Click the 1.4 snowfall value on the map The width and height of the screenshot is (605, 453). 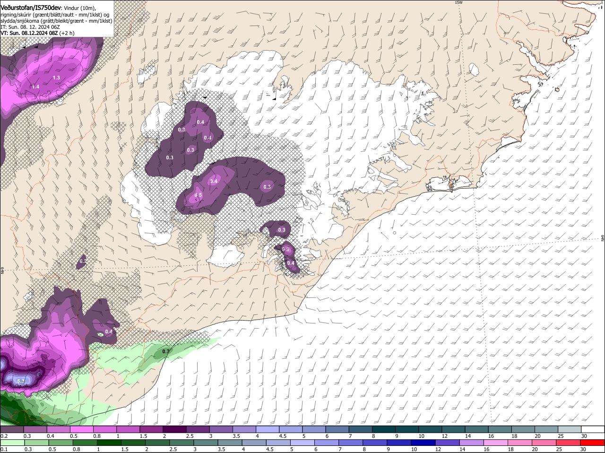coord(35,87)
